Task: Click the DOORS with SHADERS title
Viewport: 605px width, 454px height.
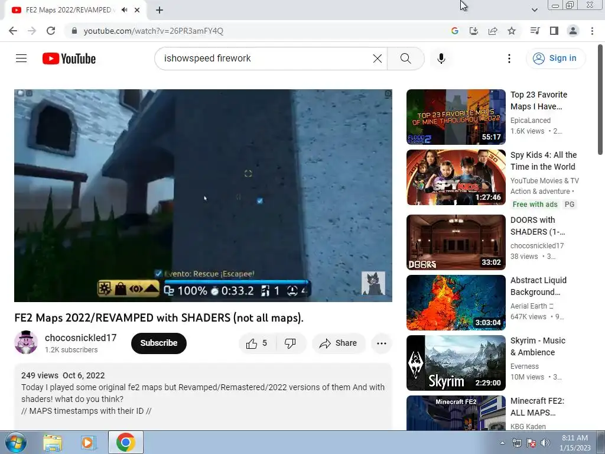Action: (538, 226)
